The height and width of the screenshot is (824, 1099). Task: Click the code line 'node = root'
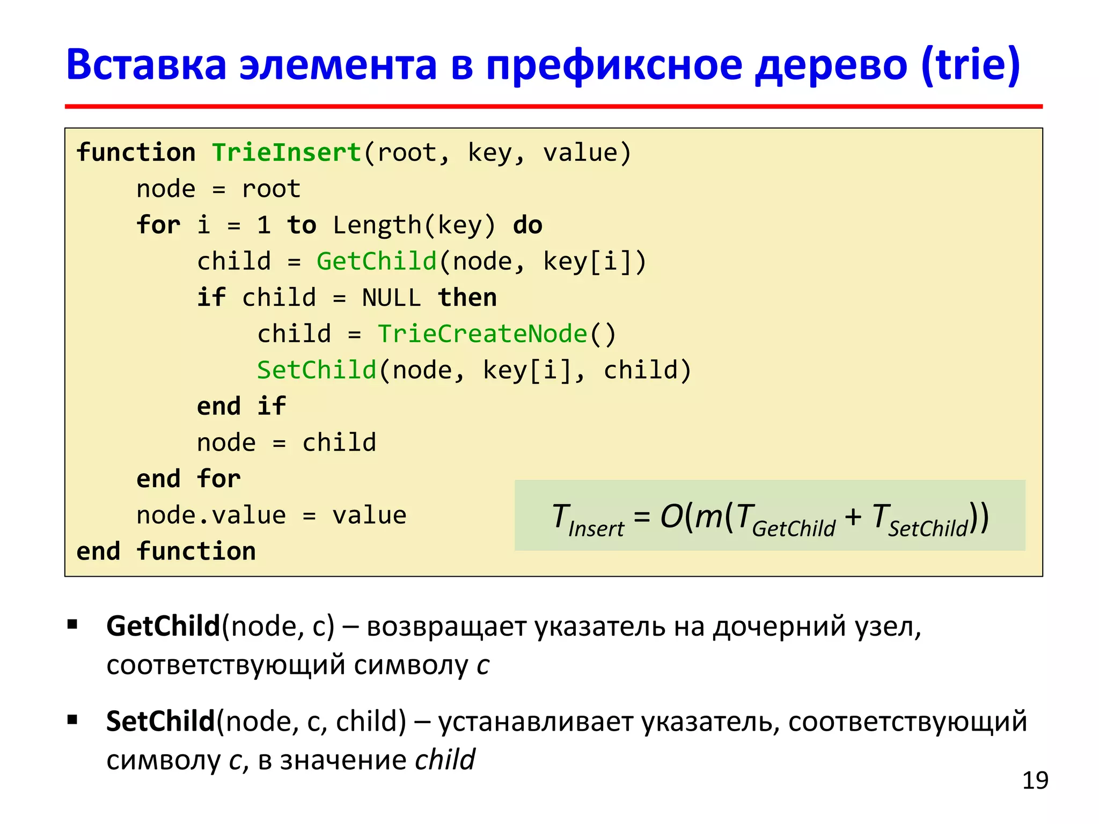[x=218, y=189]
